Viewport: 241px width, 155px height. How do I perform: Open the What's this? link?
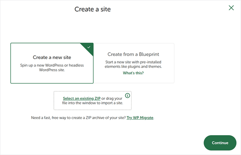coord(133,73)
